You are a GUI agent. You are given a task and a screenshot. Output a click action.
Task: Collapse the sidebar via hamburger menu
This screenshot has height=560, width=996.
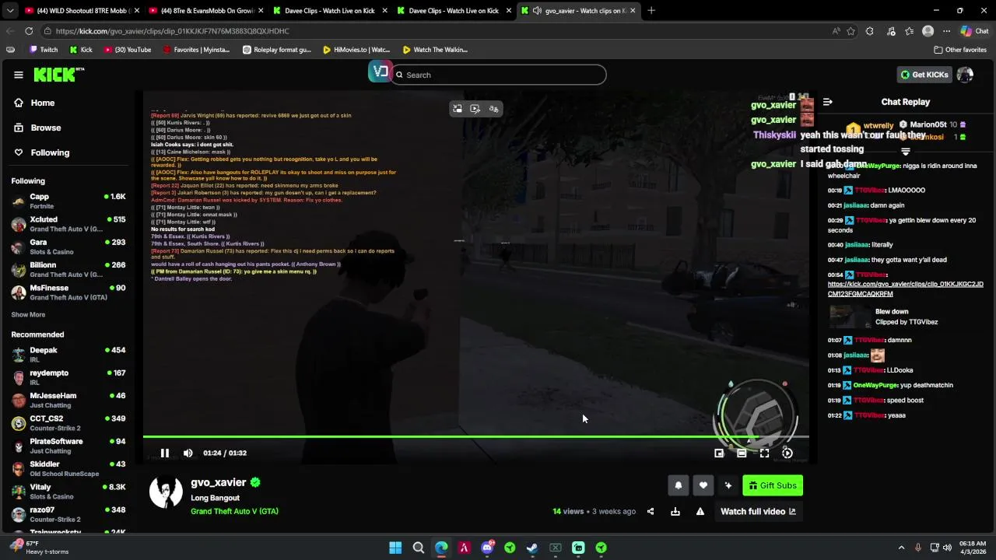(x=18, y=75)
